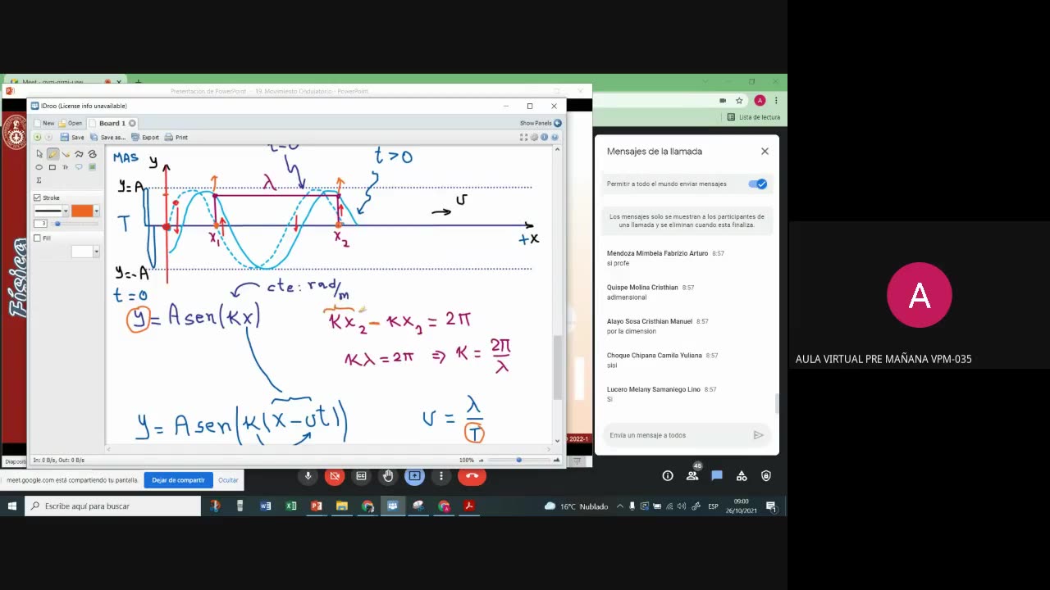
Task: Click Dejar de compartir button
Action: [178, 480]
